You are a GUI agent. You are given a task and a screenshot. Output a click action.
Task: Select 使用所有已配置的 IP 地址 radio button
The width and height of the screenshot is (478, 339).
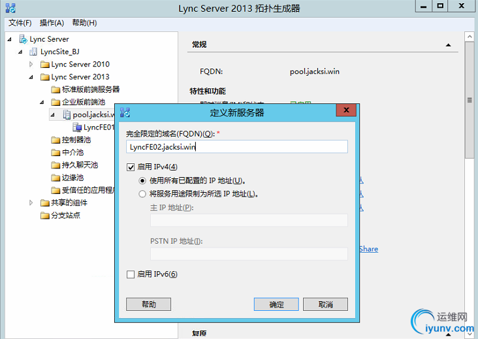(x=142, y=181)
